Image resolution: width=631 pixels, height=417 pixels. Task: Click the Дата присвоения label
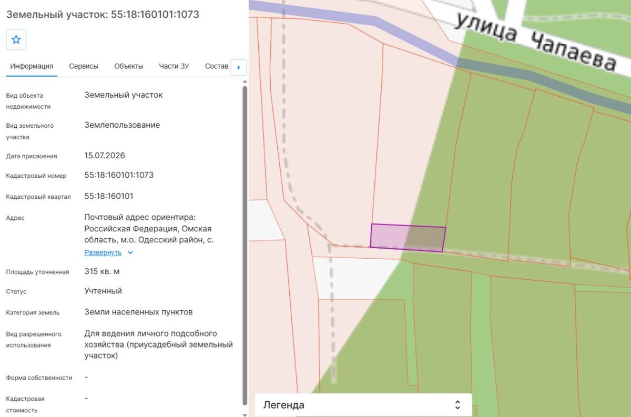32,156
